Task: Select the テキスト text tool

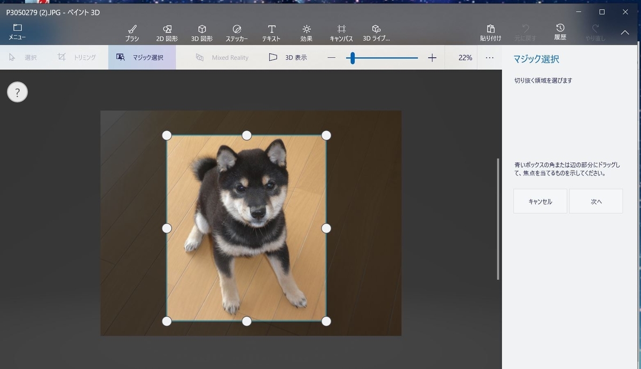Action: (271, 33)
